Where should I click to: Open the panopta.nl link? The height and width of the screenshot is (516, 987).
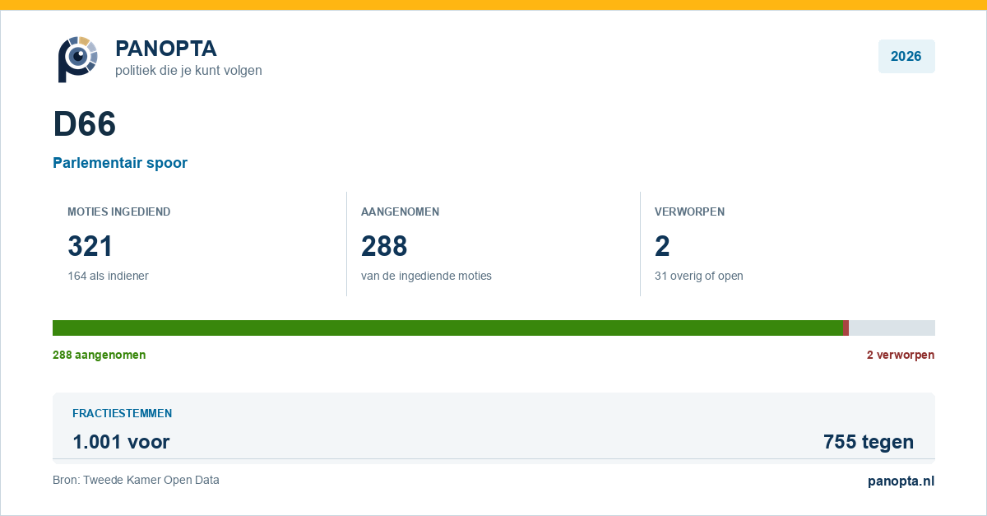pos(901,481)
